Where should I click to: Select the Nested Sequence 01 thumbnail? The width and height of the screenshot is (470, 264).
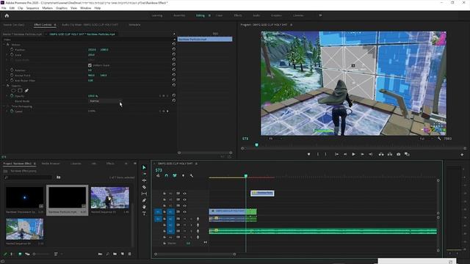pyautogui.click(x=110, y=197)
